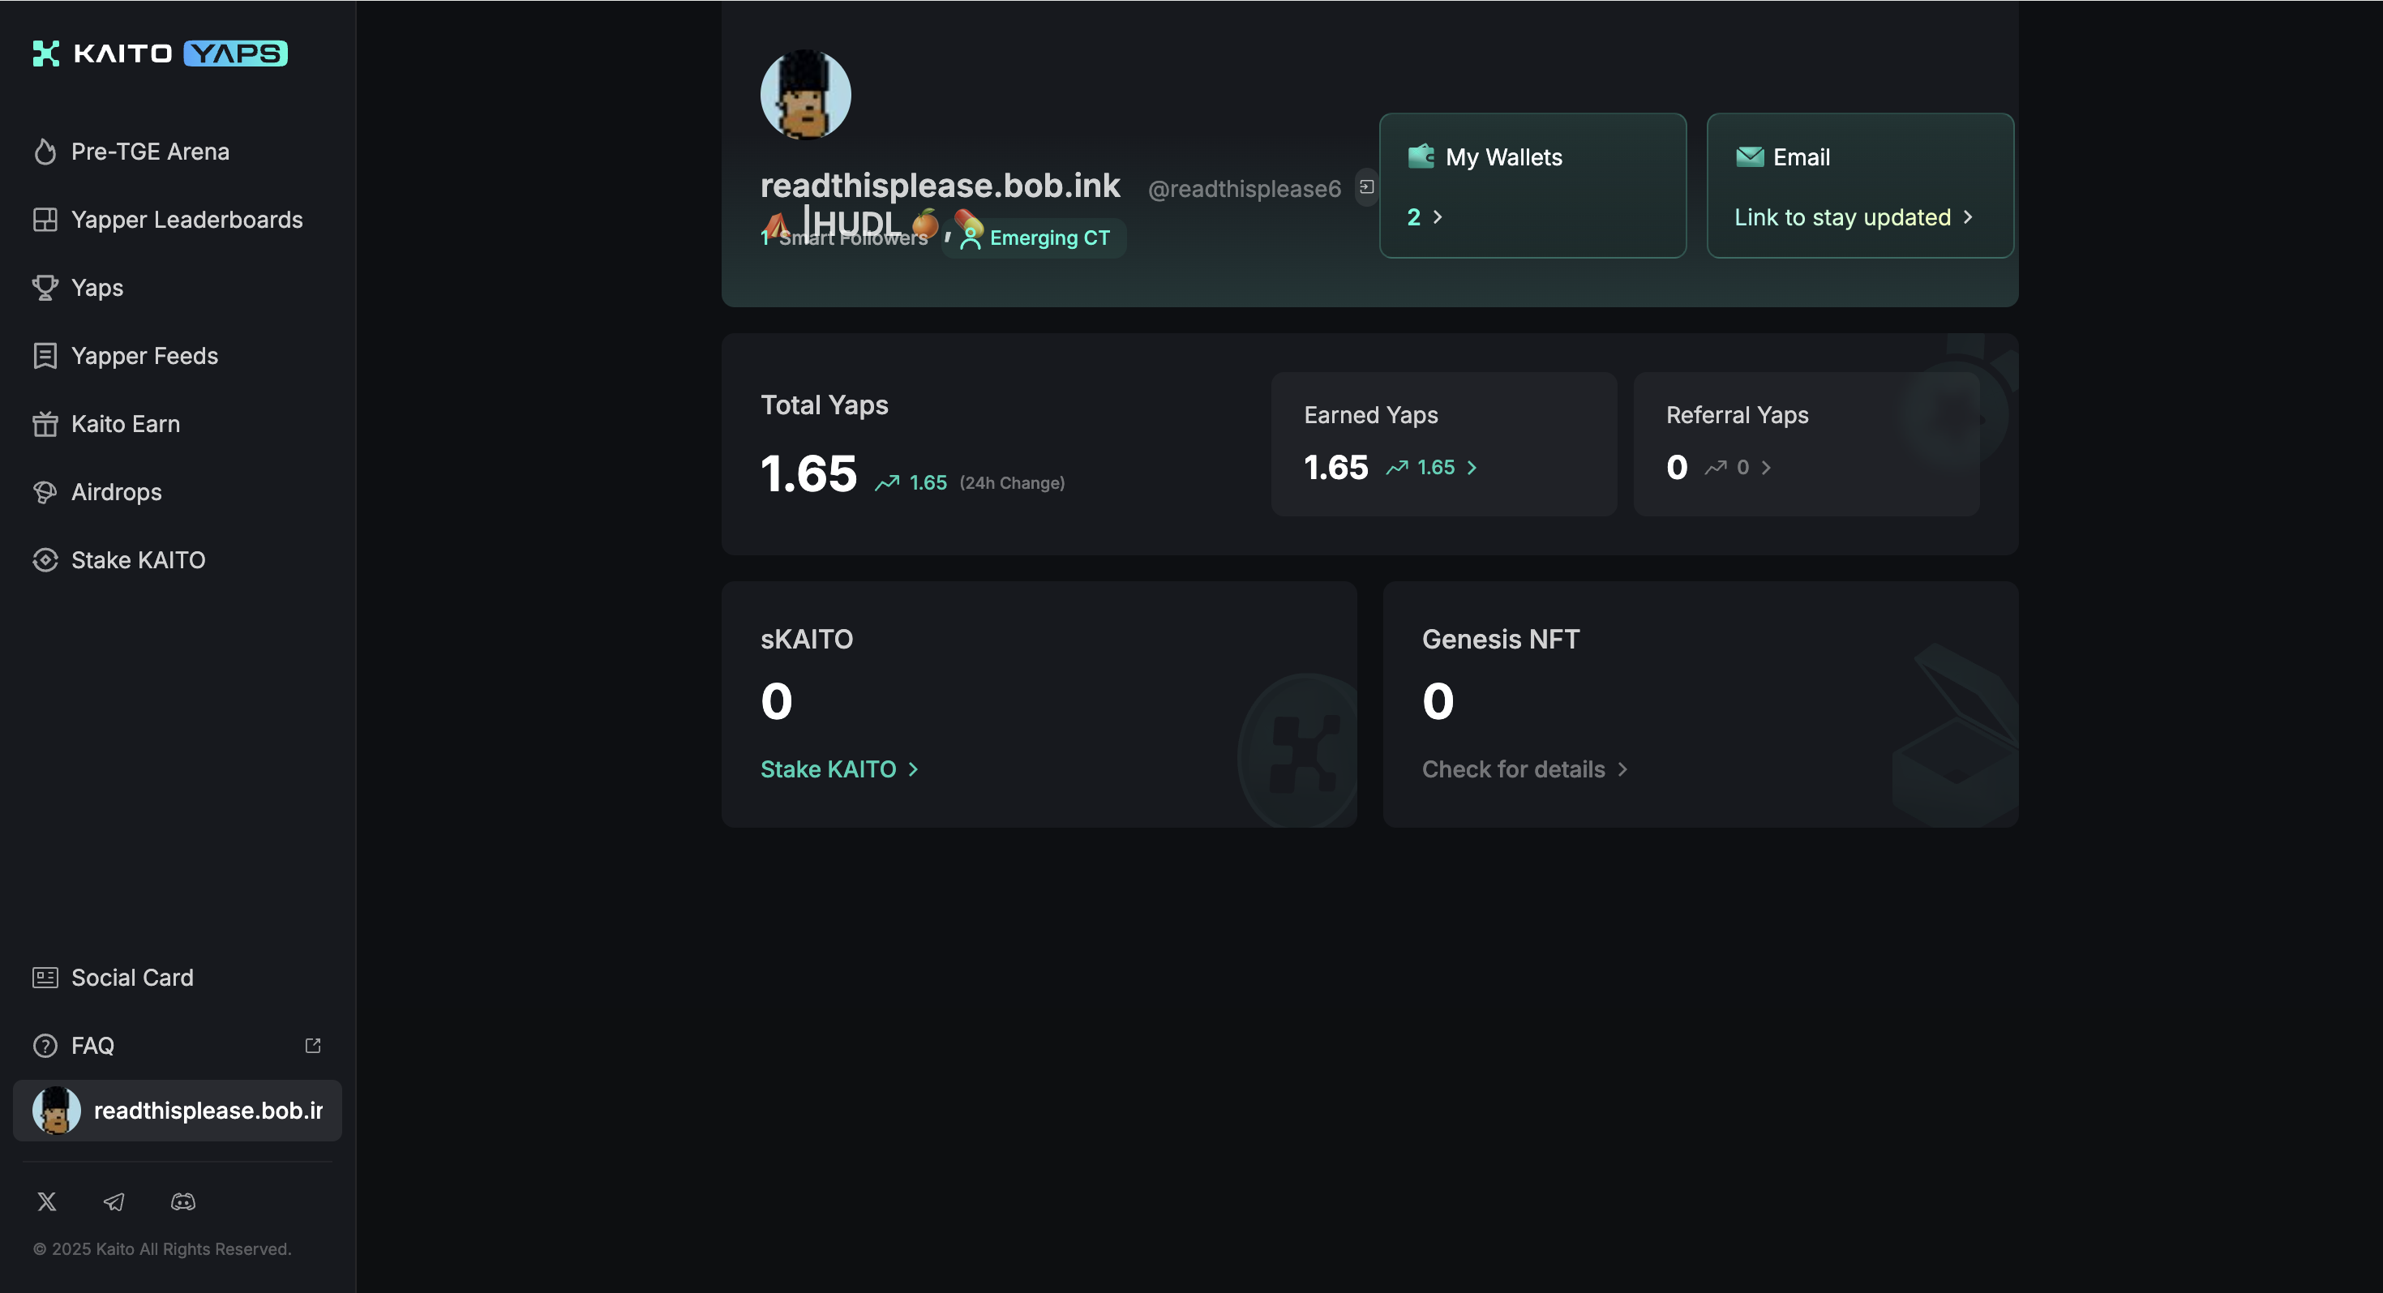Click the Earned Yaps trend arrow icon

pos(1397,467)
